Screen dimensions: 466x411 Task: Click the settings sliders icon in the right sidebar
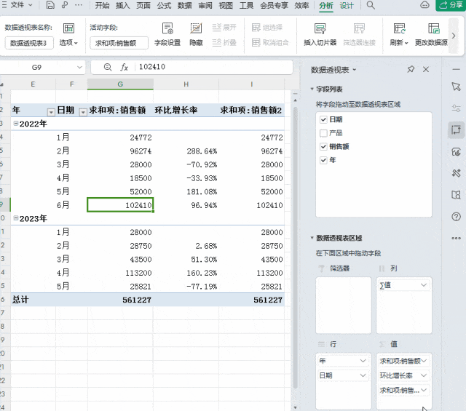pos(457,108)
